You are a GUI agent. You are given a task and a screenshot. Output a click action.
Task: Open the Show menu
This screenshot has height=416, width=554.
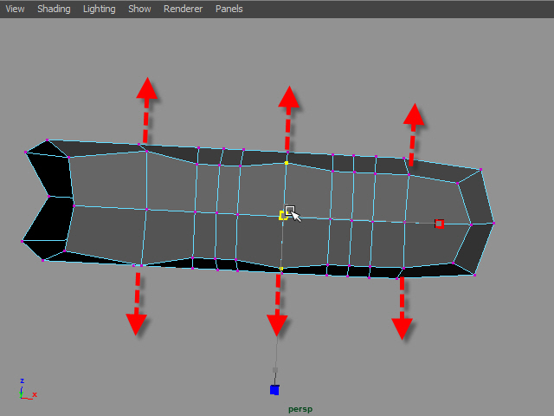pos(139,9)
